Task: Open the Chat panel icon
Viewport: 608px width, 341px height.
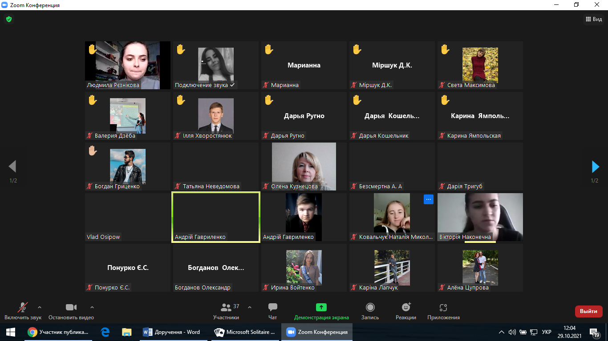Action: coord(273,307)
